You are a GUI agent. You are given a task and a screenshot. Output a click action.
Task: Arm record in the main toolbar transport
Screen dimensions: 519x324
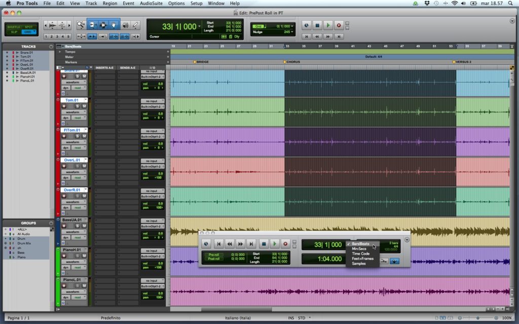tap(339, 25)
